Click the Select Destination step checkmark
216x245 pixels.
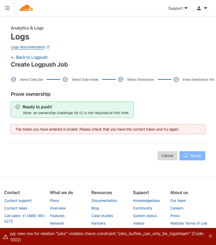(121, 79)
